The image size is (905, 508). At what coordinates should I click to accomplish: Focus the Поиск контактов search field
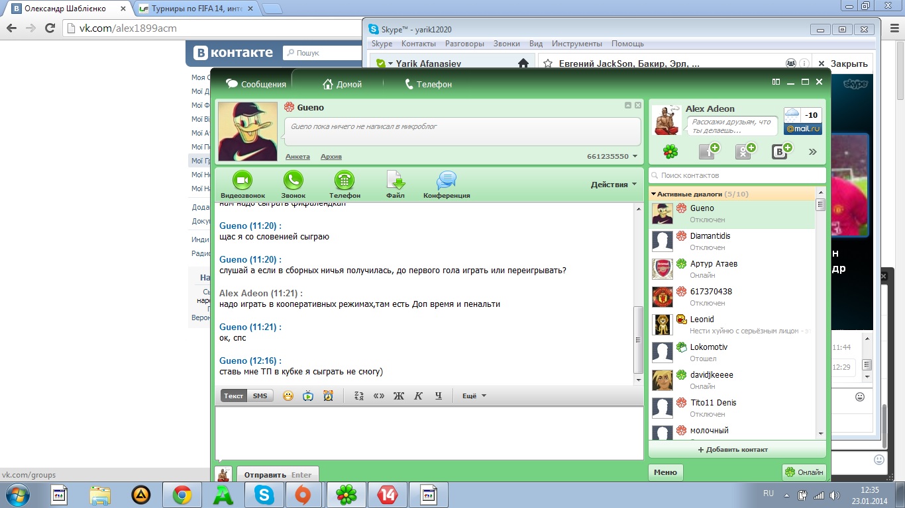tap(737, 175)
